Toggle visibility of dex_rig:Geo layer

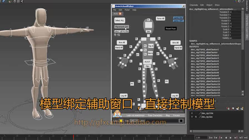pos(192,117)
